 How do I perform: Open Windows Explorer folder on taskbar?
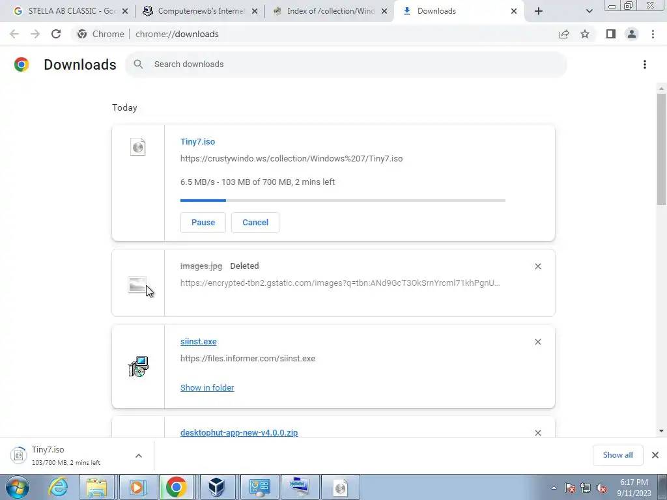click(x=96, y=487)
